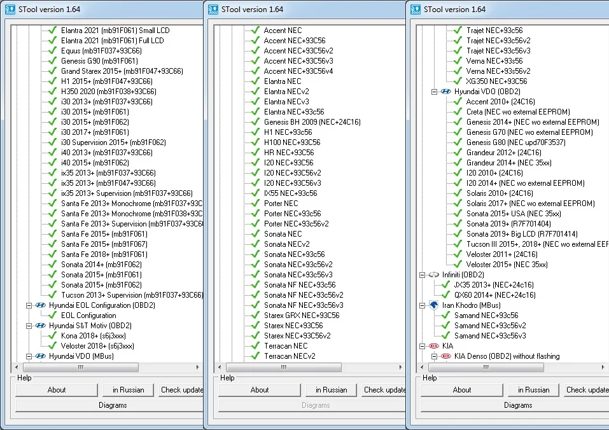Collapse the Hyundai VDO (MBus) node
Image resolution: width=609 pixels, height=430 pixels.
(29, 356)
